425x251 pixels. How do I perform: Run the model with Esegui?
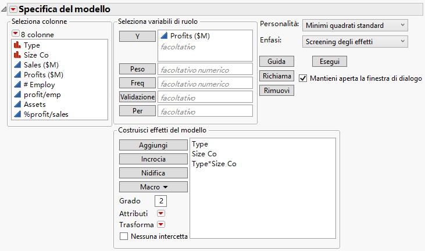coord(330,62)
